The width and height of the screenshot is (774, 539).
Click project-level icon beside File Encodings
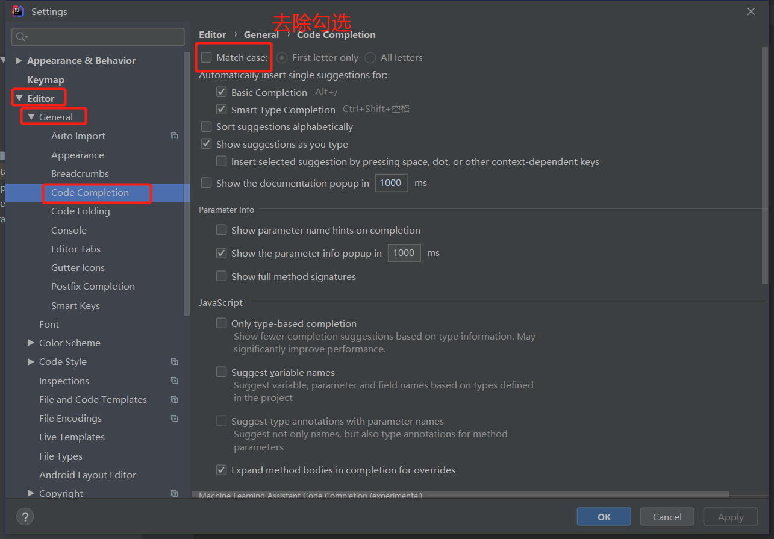point(174,418)
